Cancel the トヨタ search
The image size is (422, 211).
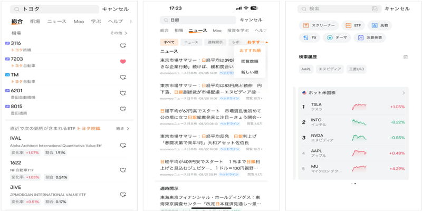pyautogui.click(x=116, y=9)
